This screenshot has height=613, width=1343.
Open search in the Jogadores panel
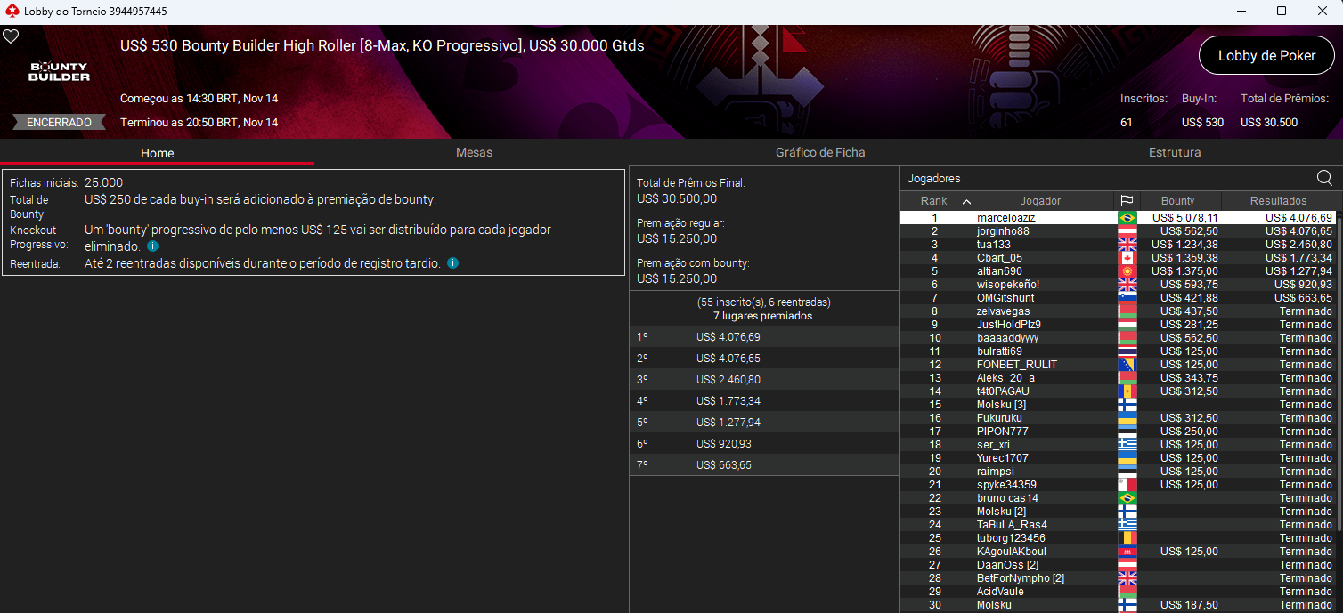pos(1324,178)
